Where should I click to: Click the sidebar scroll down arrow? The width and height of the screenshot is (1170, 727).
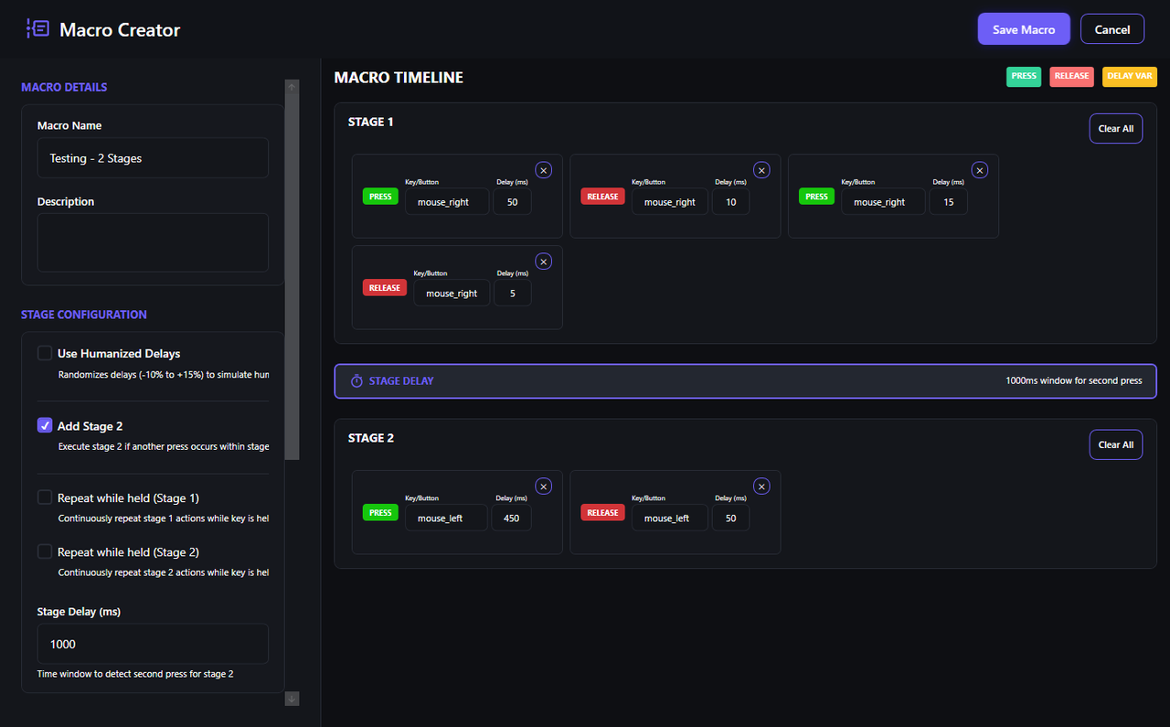pyautogui.click(x=292, y=699)
